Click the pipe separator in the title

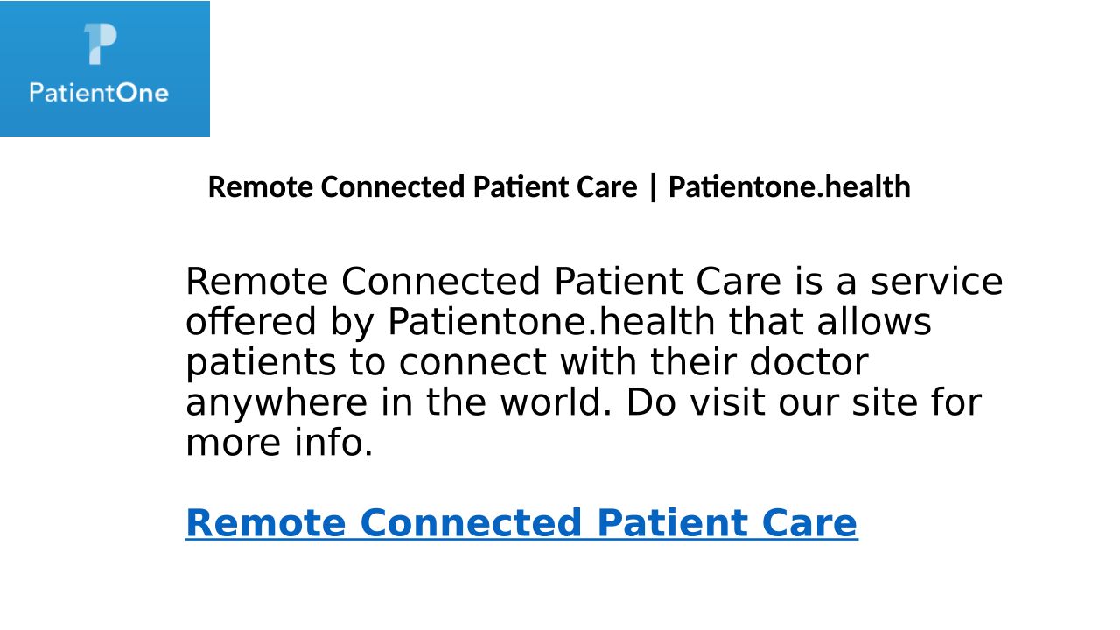pos(652,187)
